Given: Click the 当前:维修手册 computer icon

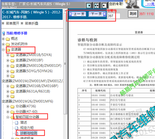Looking at the screenshot, I should [x=4, y=33].
